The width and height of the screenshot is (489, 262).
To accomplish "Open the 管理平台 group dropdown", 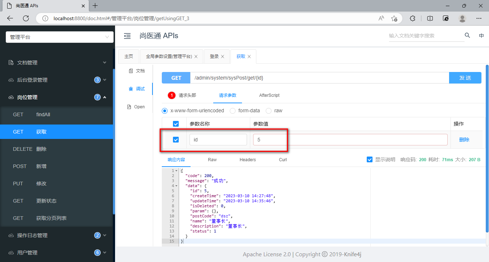I will [x=60, y=37].
